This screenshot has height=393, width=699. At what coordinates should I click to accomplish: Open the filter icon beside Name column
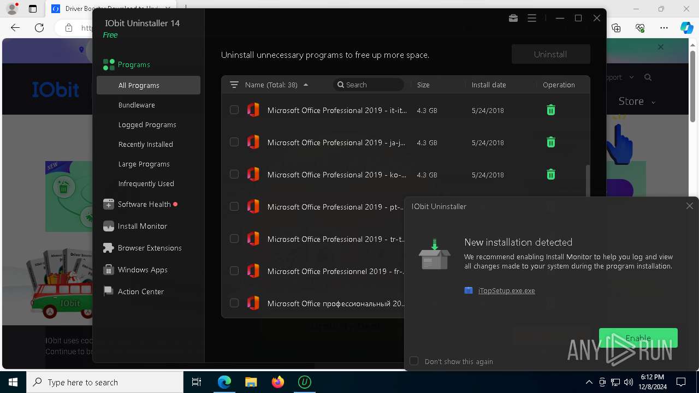click(234, 85)
